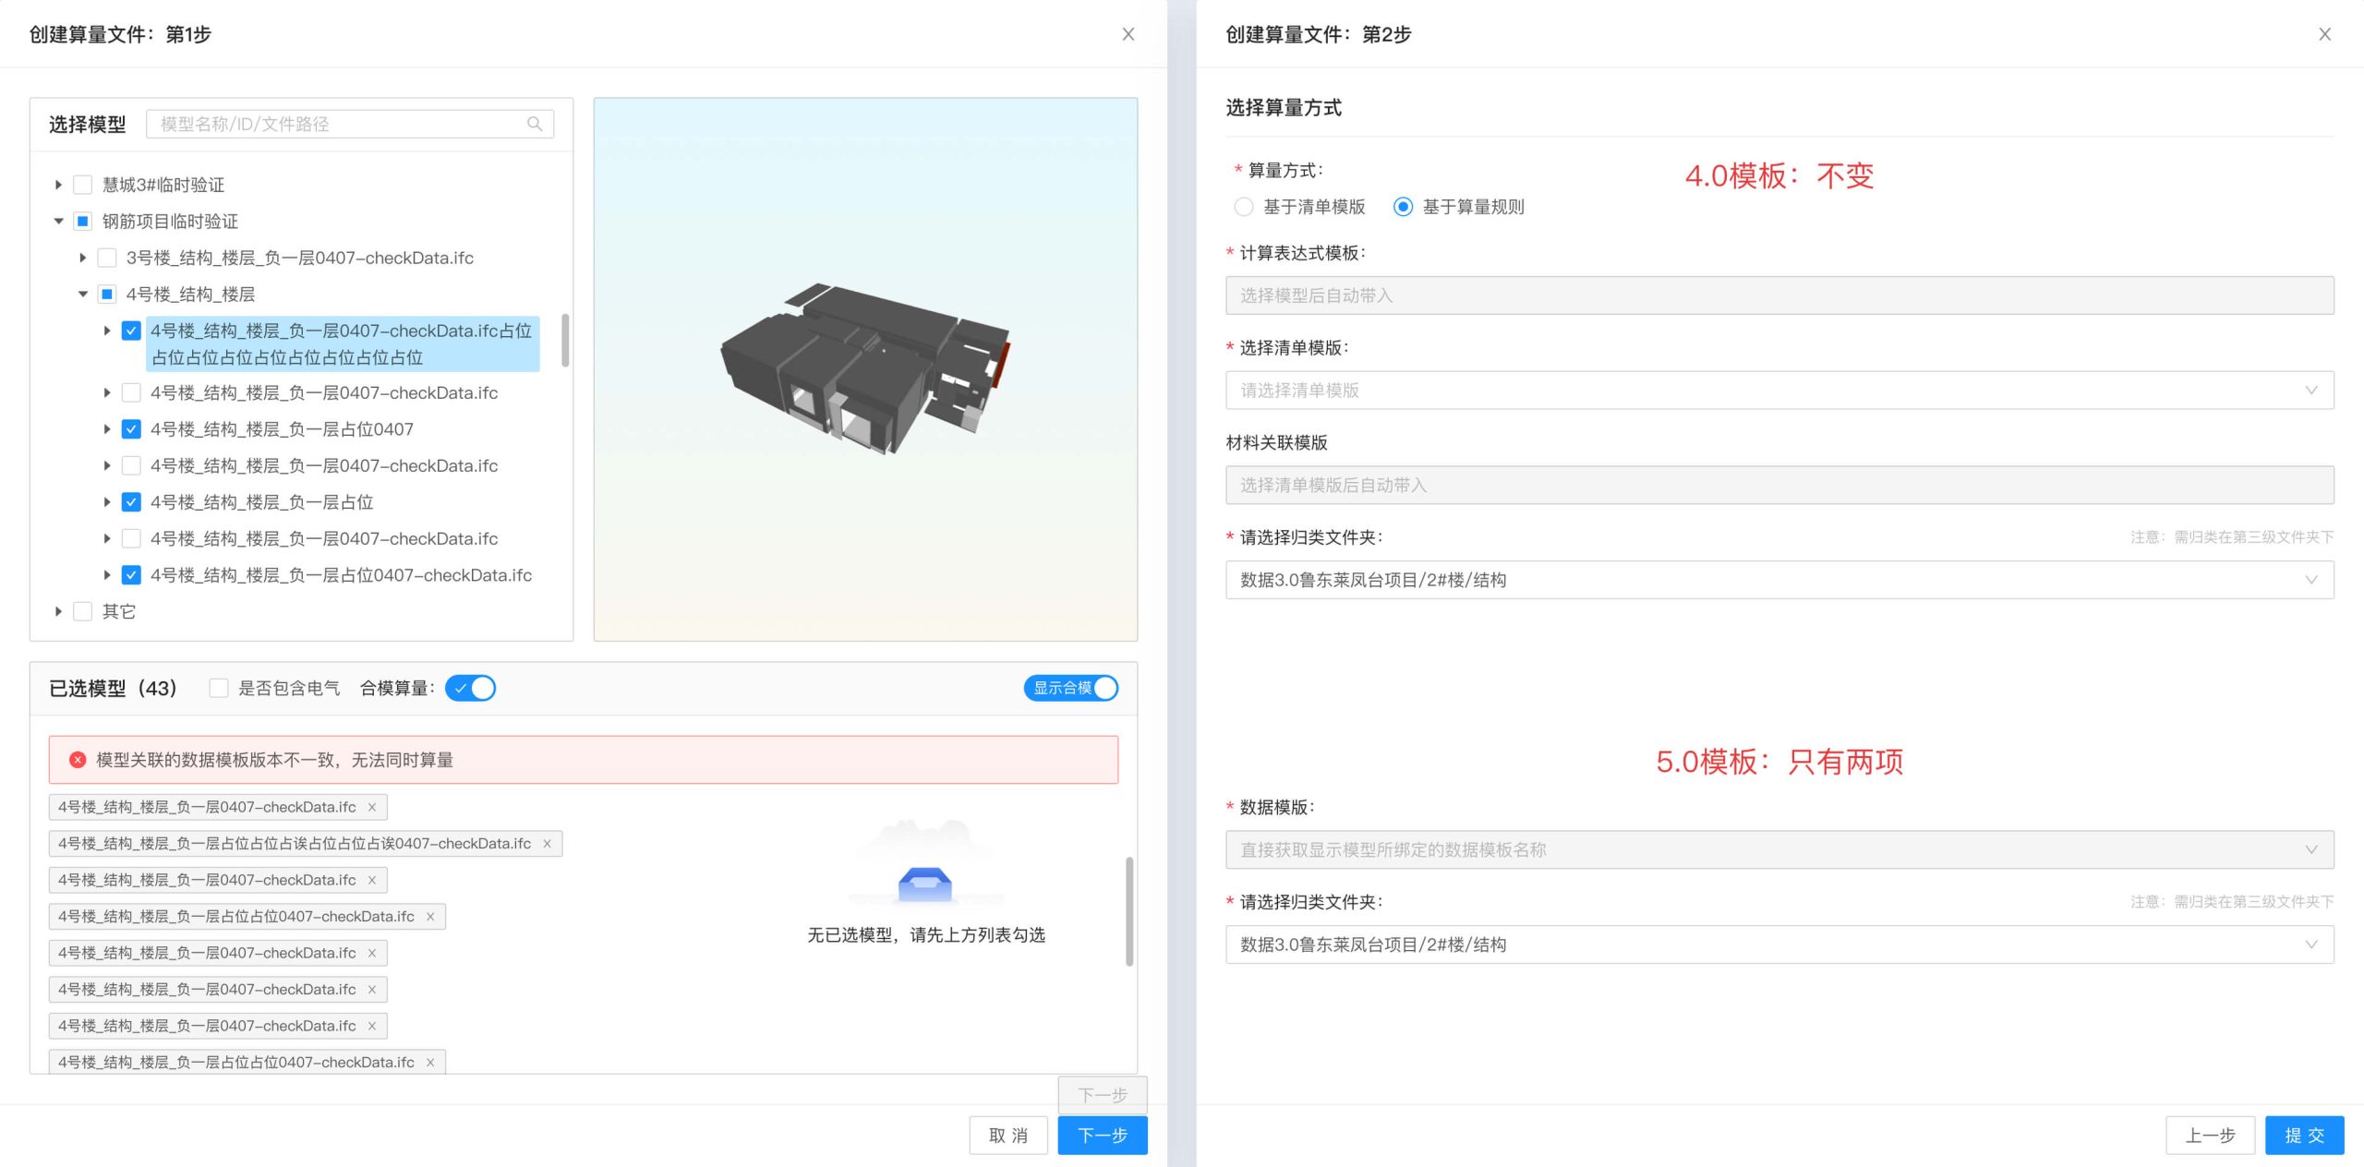Viewport: 2364px width, 1167px height.
Task: Select the 基于清单模版 radio option
Action: (x=1244, y=207)
